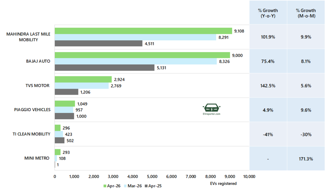326x190 pixels.
Task: Select Mahindra's gray Apr-25 bar
Action: 98,43
